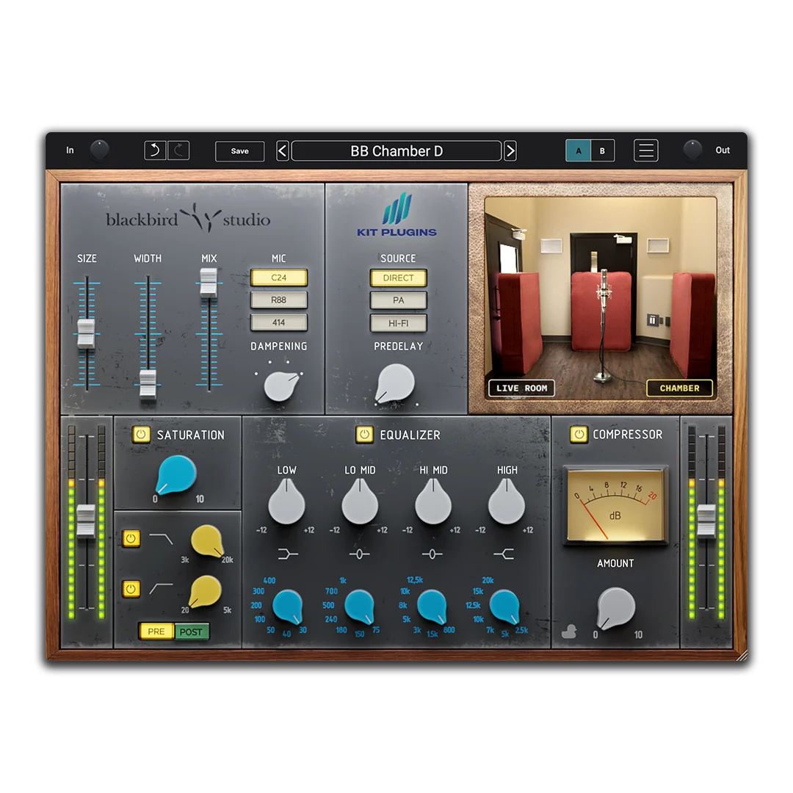Click the output level fader handle
793x793 pixels.
click(x=706, y=521)
